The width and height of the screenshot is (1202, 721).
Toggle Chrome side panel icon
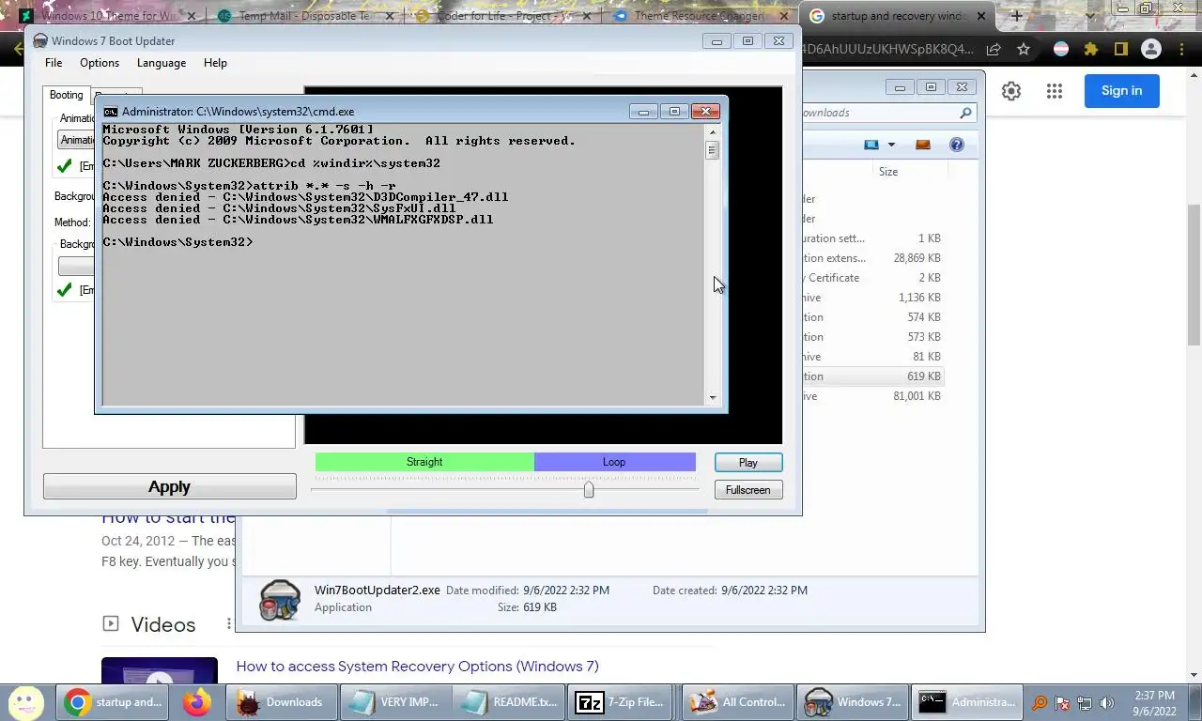click(1120, 50)
